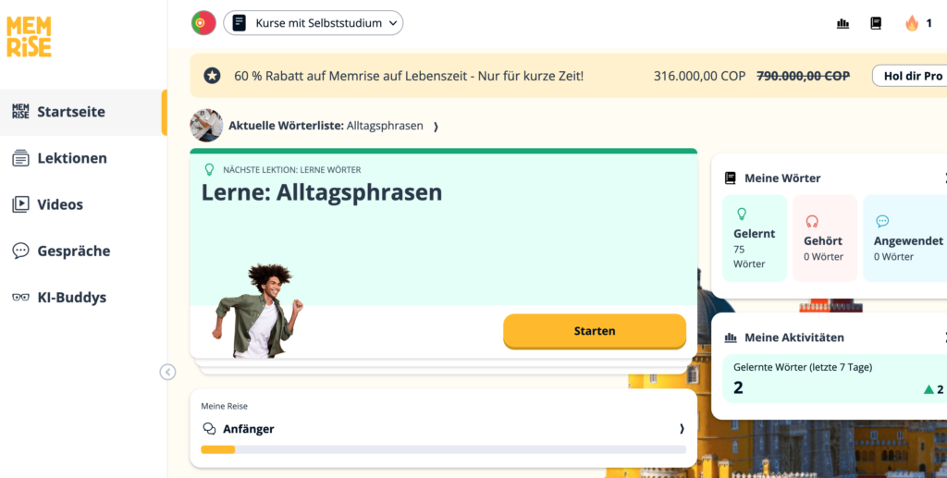
Task: Click the Videos play icon
Action: (20, 204)
